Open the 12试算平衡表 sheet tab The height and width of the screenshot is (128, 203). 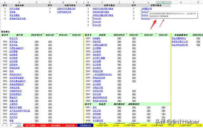[157, 125]
